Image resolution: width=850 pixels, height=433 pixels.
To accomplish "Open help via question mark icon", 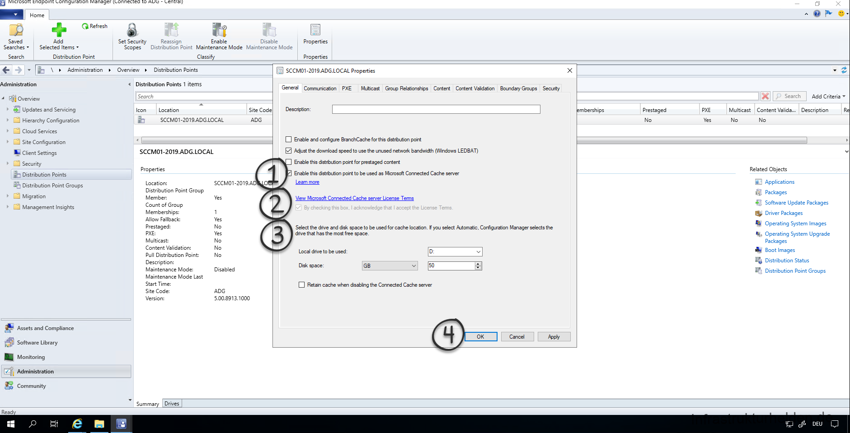I will tap(817, 14).
